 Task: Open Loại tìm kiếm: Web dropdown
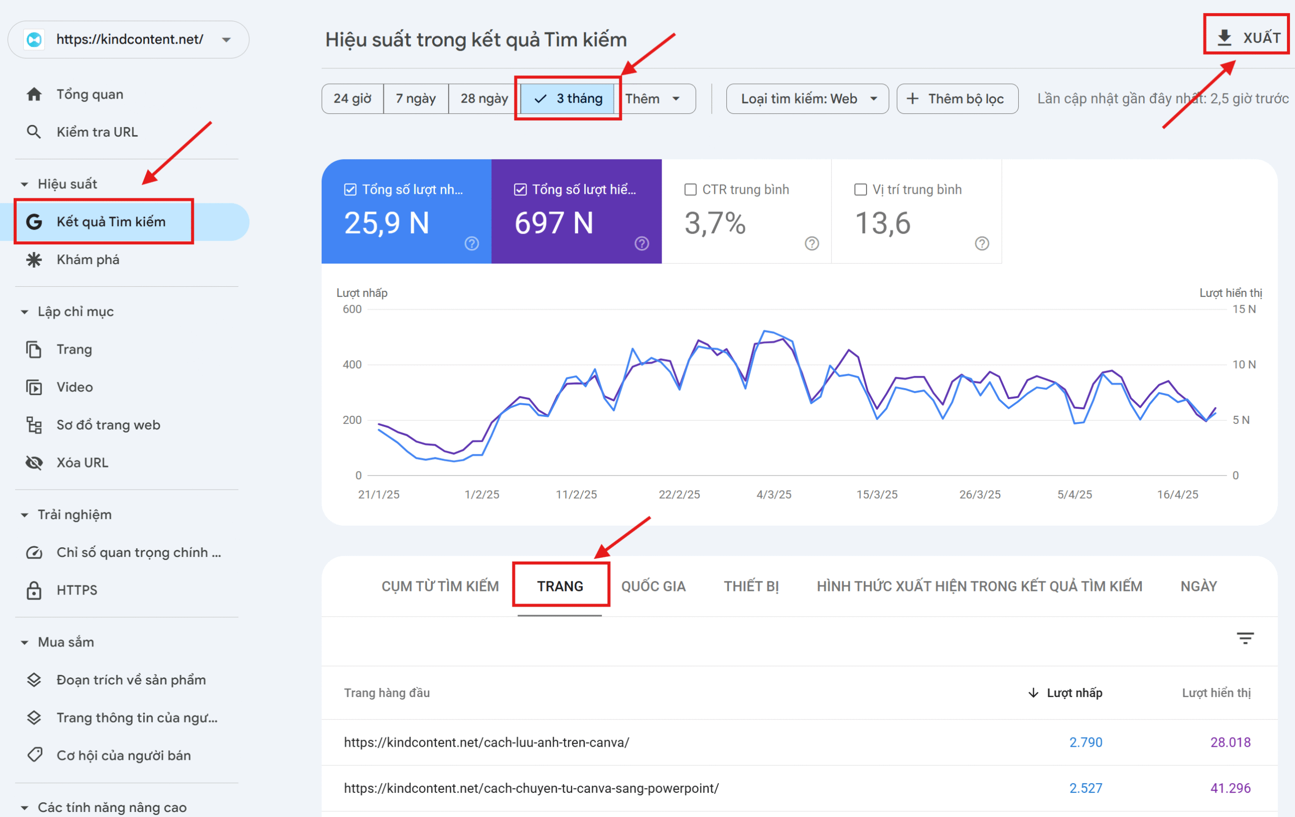pos(807,99)
